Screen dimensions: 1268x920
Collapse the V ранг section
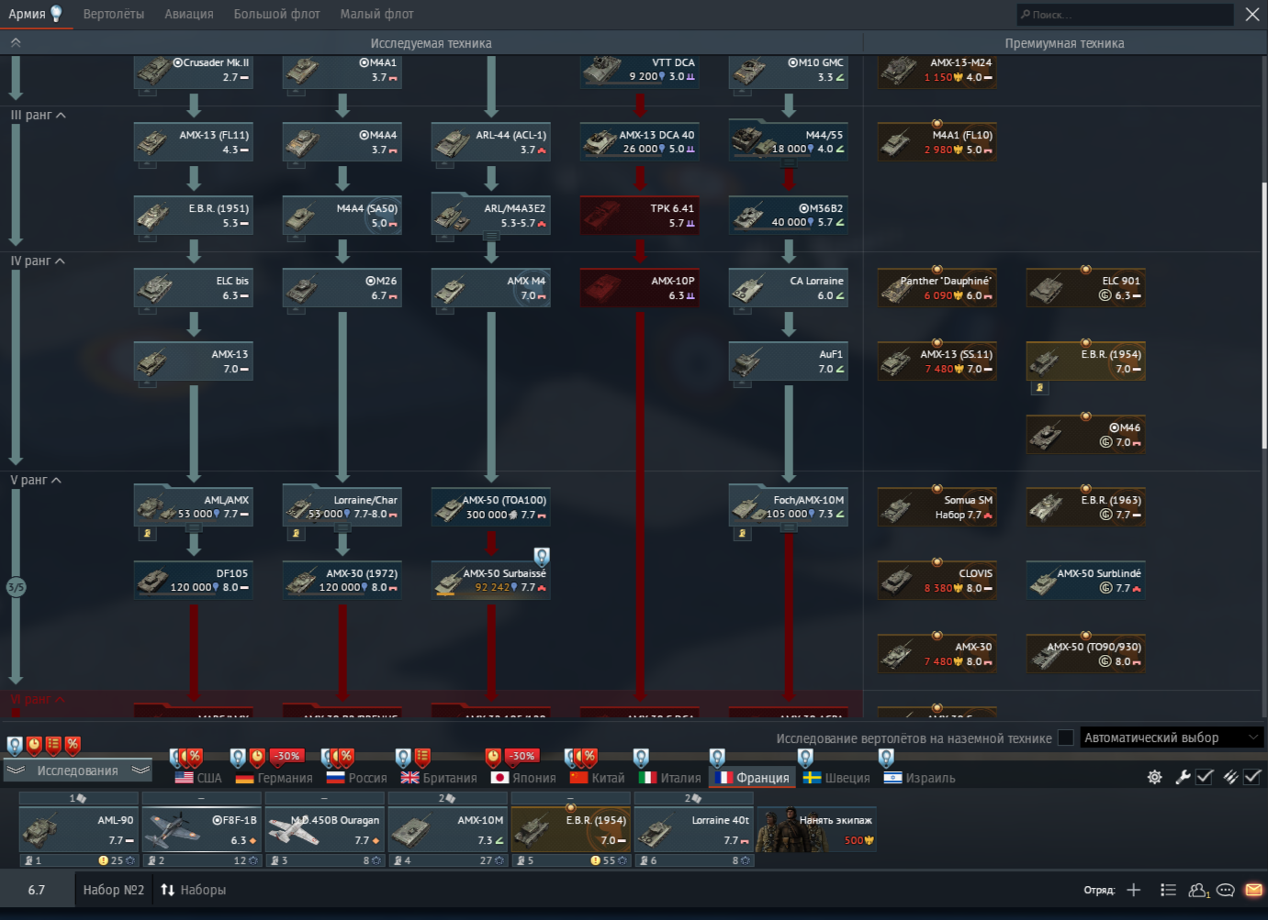[x=36, y=481]
